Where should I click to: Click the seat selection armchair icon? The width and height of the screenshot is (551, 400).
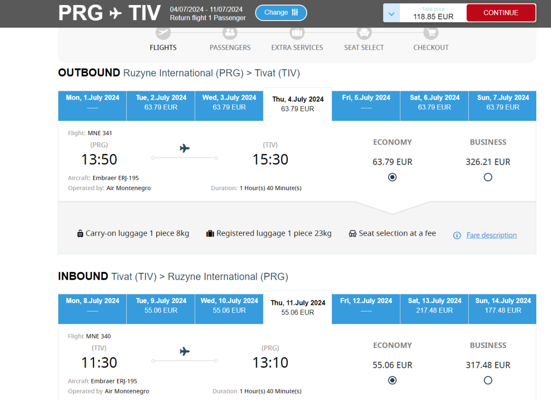tap(353, 233)
